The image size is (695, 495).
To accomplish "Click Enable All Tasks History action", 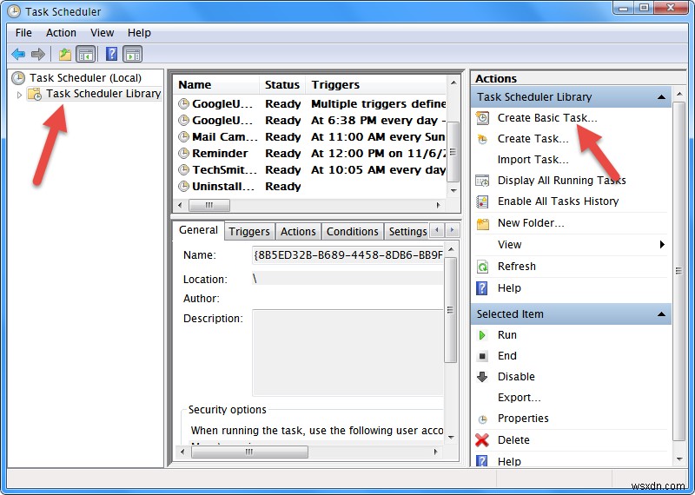I will [558, 201].
